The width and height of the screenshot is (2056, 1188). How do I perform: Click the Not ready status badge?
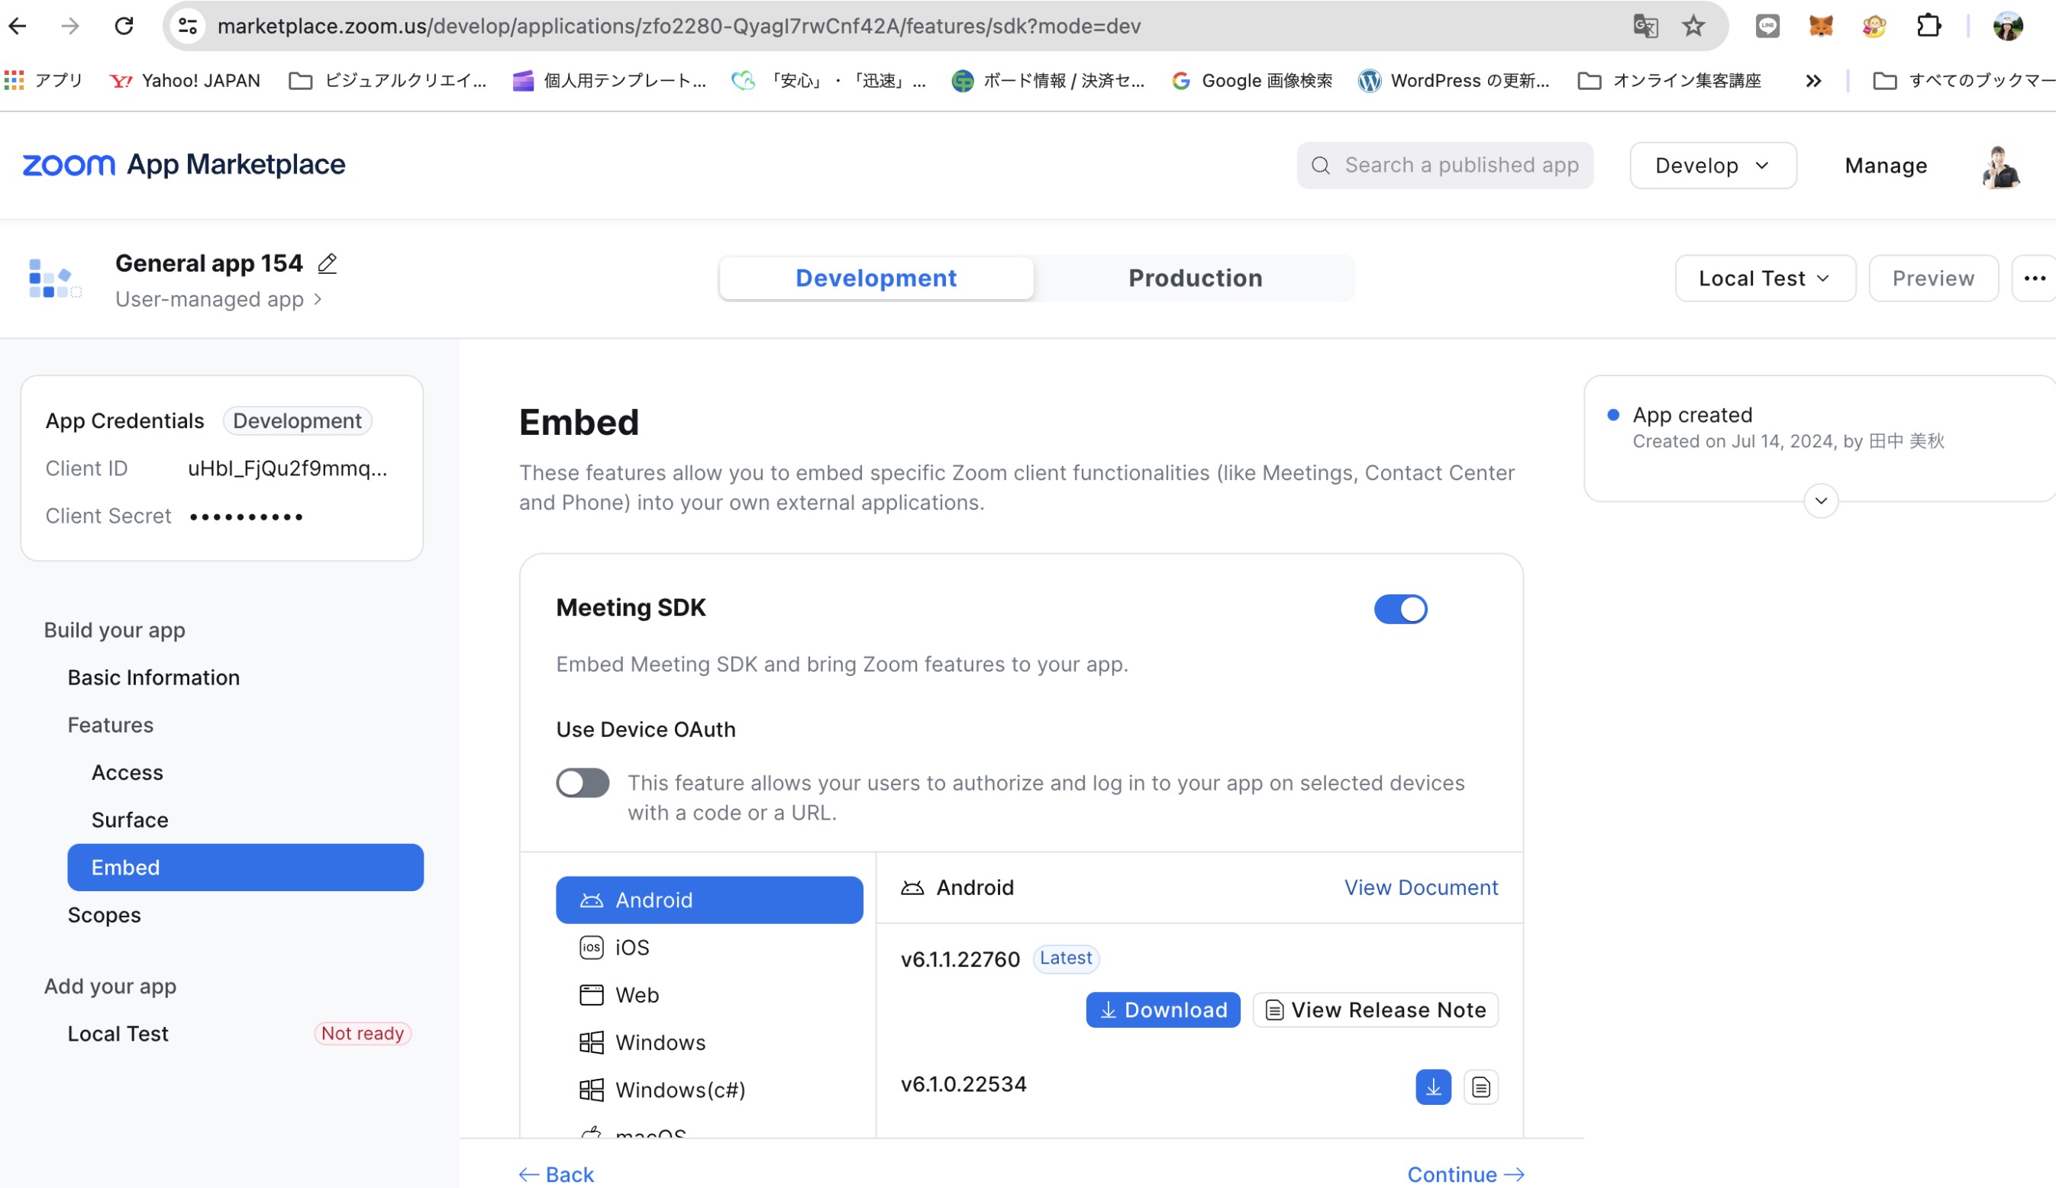click(x=362, y=1033)
